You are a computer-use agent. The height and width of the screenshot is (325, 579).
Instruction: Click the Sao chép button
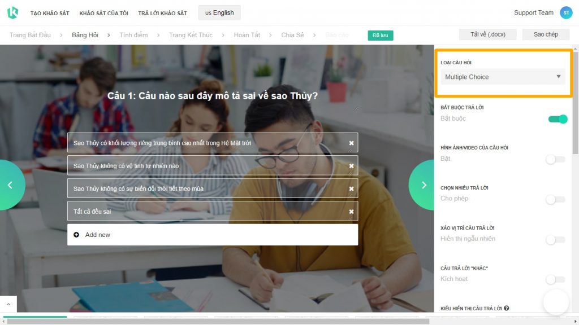(x=546, y=34)
